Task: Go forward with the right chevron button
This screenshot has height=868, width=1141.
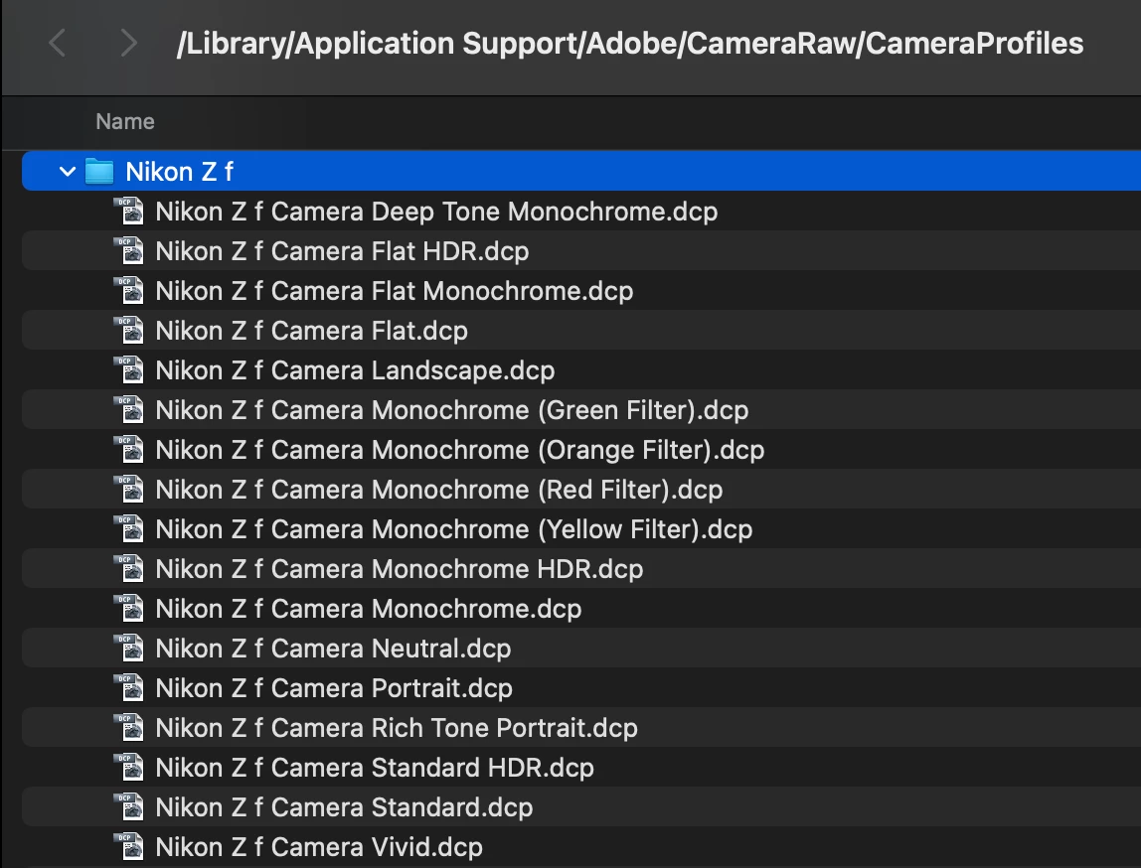Action: (128, 43)
